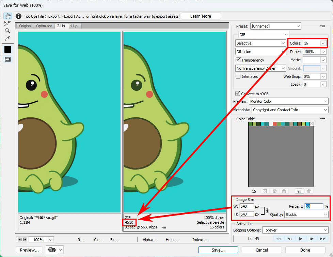
Task: Select the Hand tool
Action: click(x=7, y=16)
